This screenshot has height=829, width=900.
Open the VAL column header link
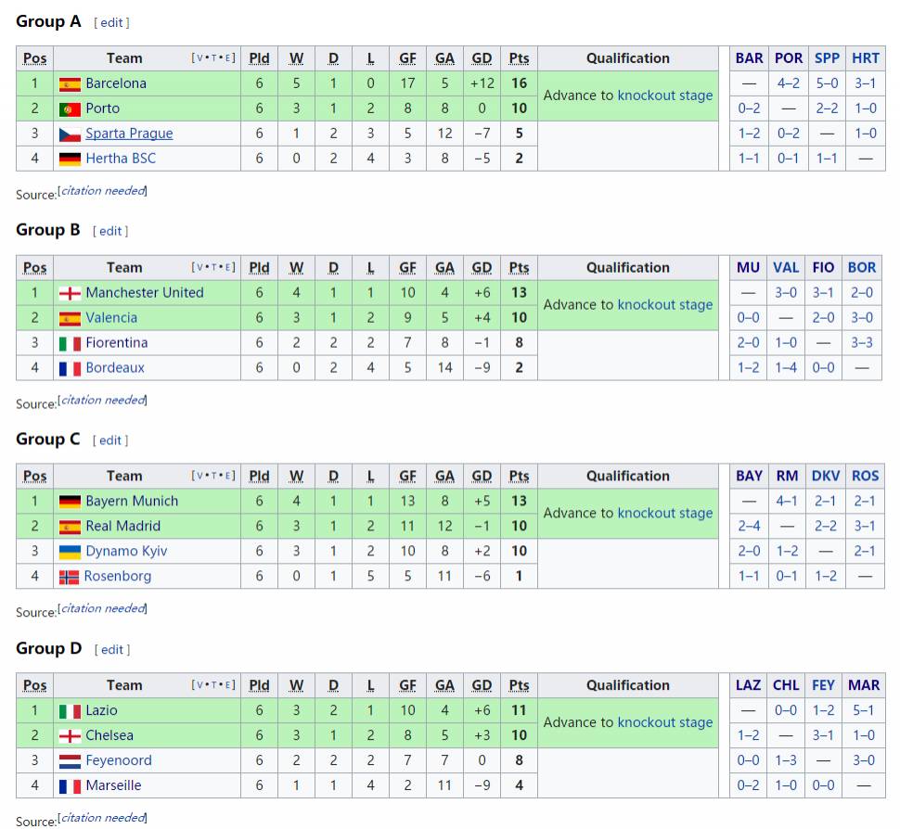[x=786, y=267]
